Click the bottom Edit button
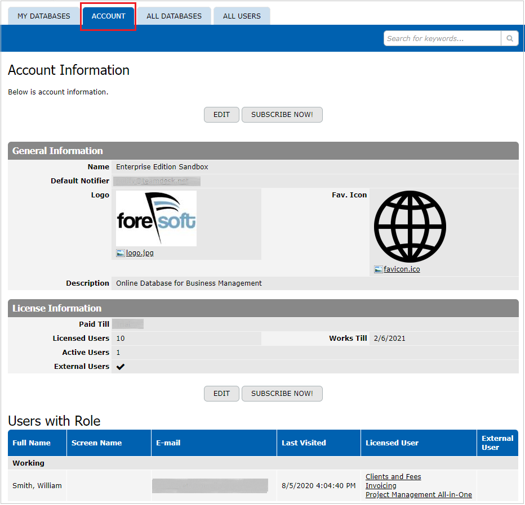525x505 pixels. [221, 394]
